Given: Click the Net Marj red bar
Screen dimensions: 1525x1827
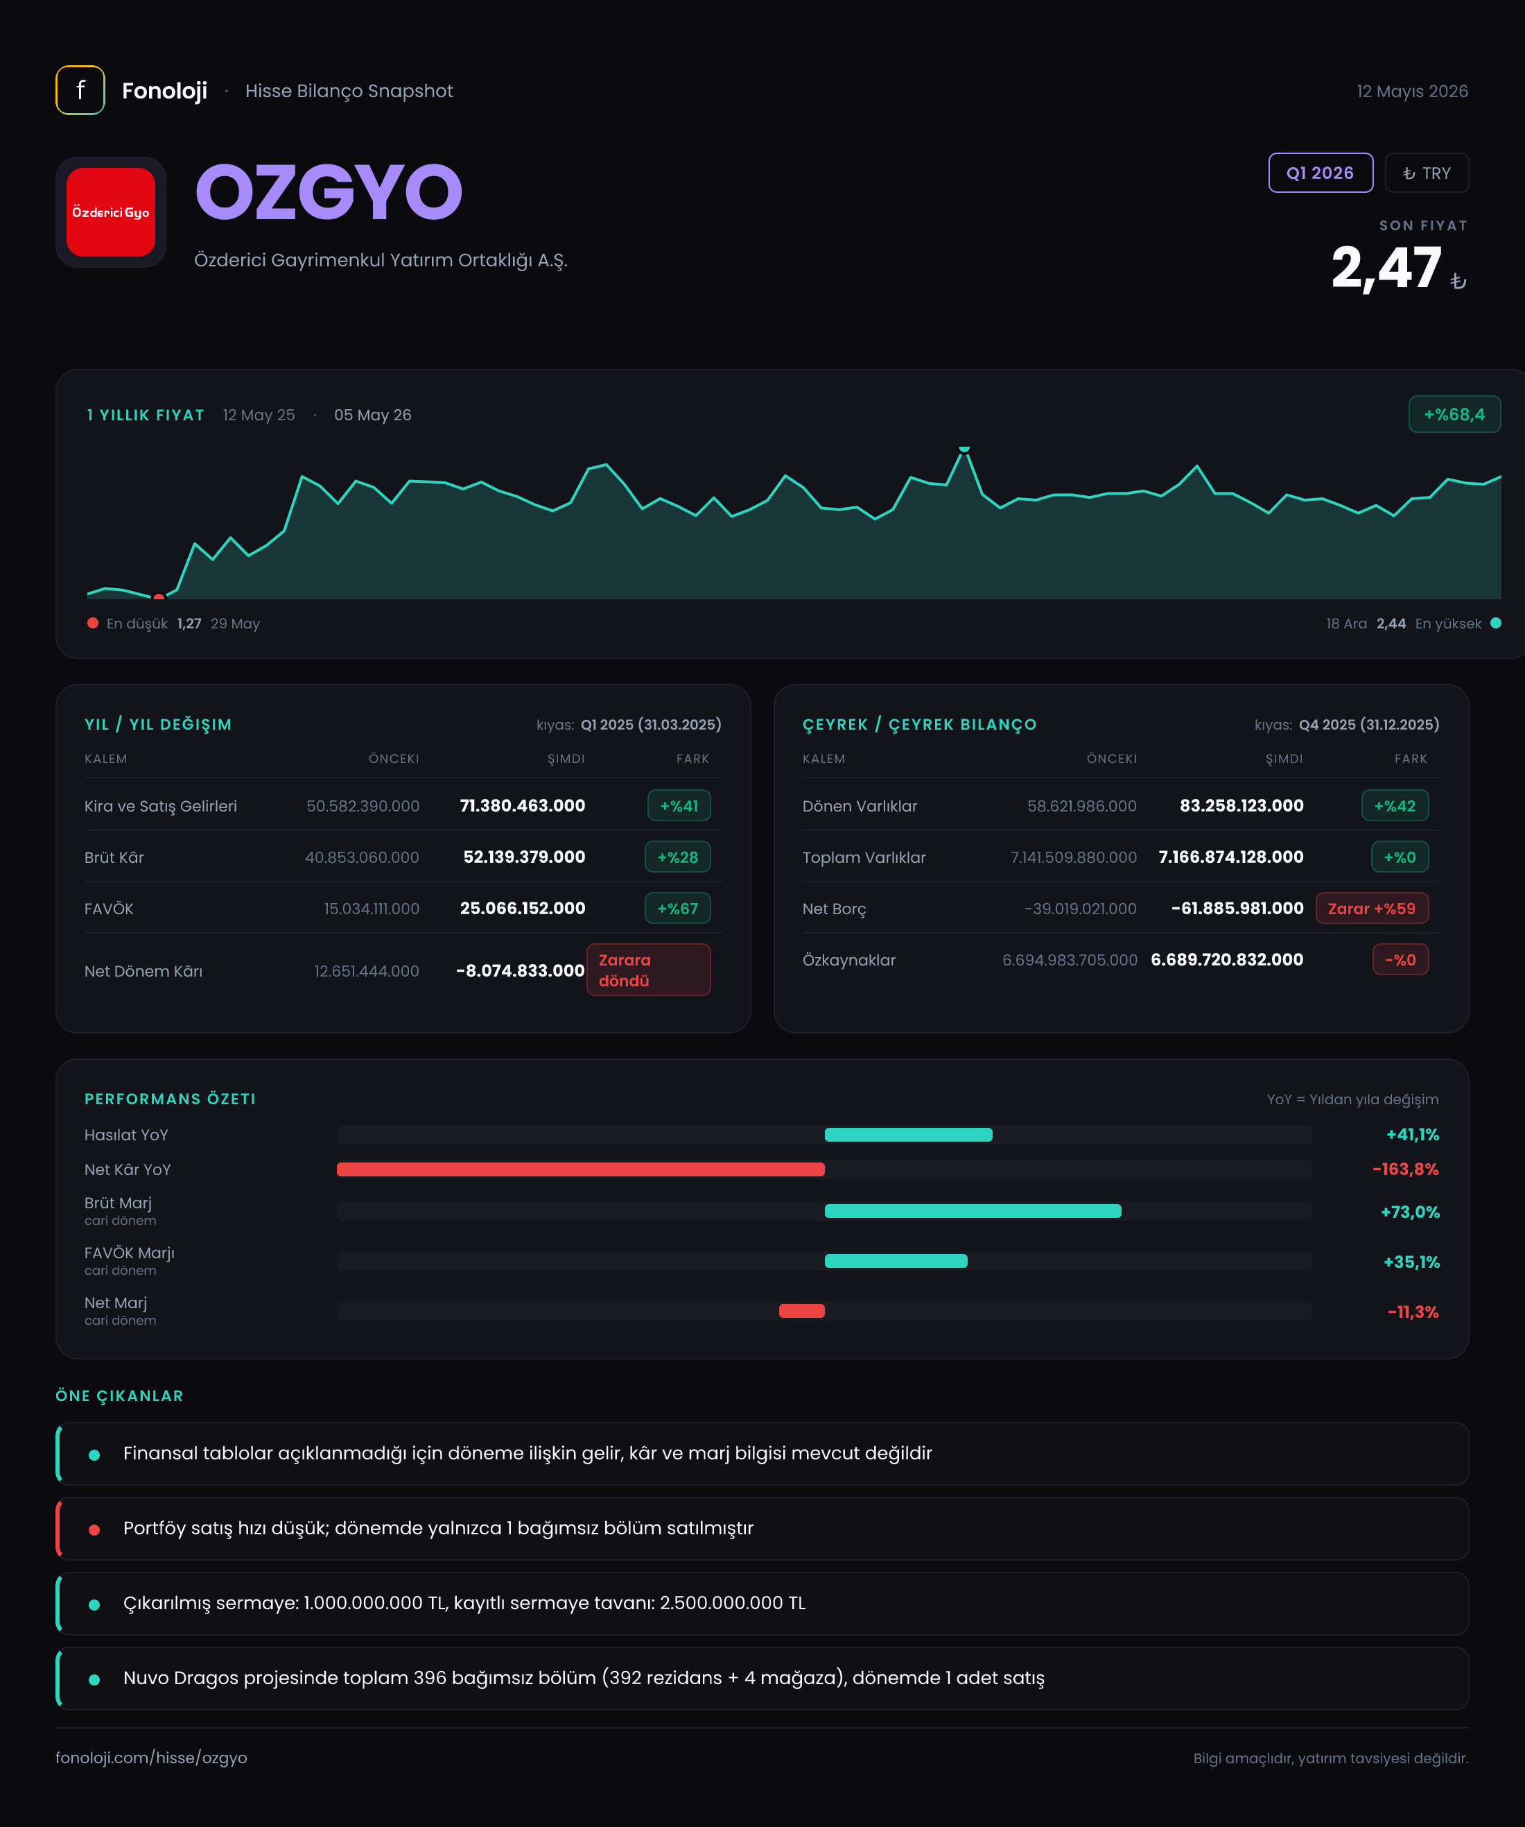Looking at the screenshot, I should [801, 1311].
